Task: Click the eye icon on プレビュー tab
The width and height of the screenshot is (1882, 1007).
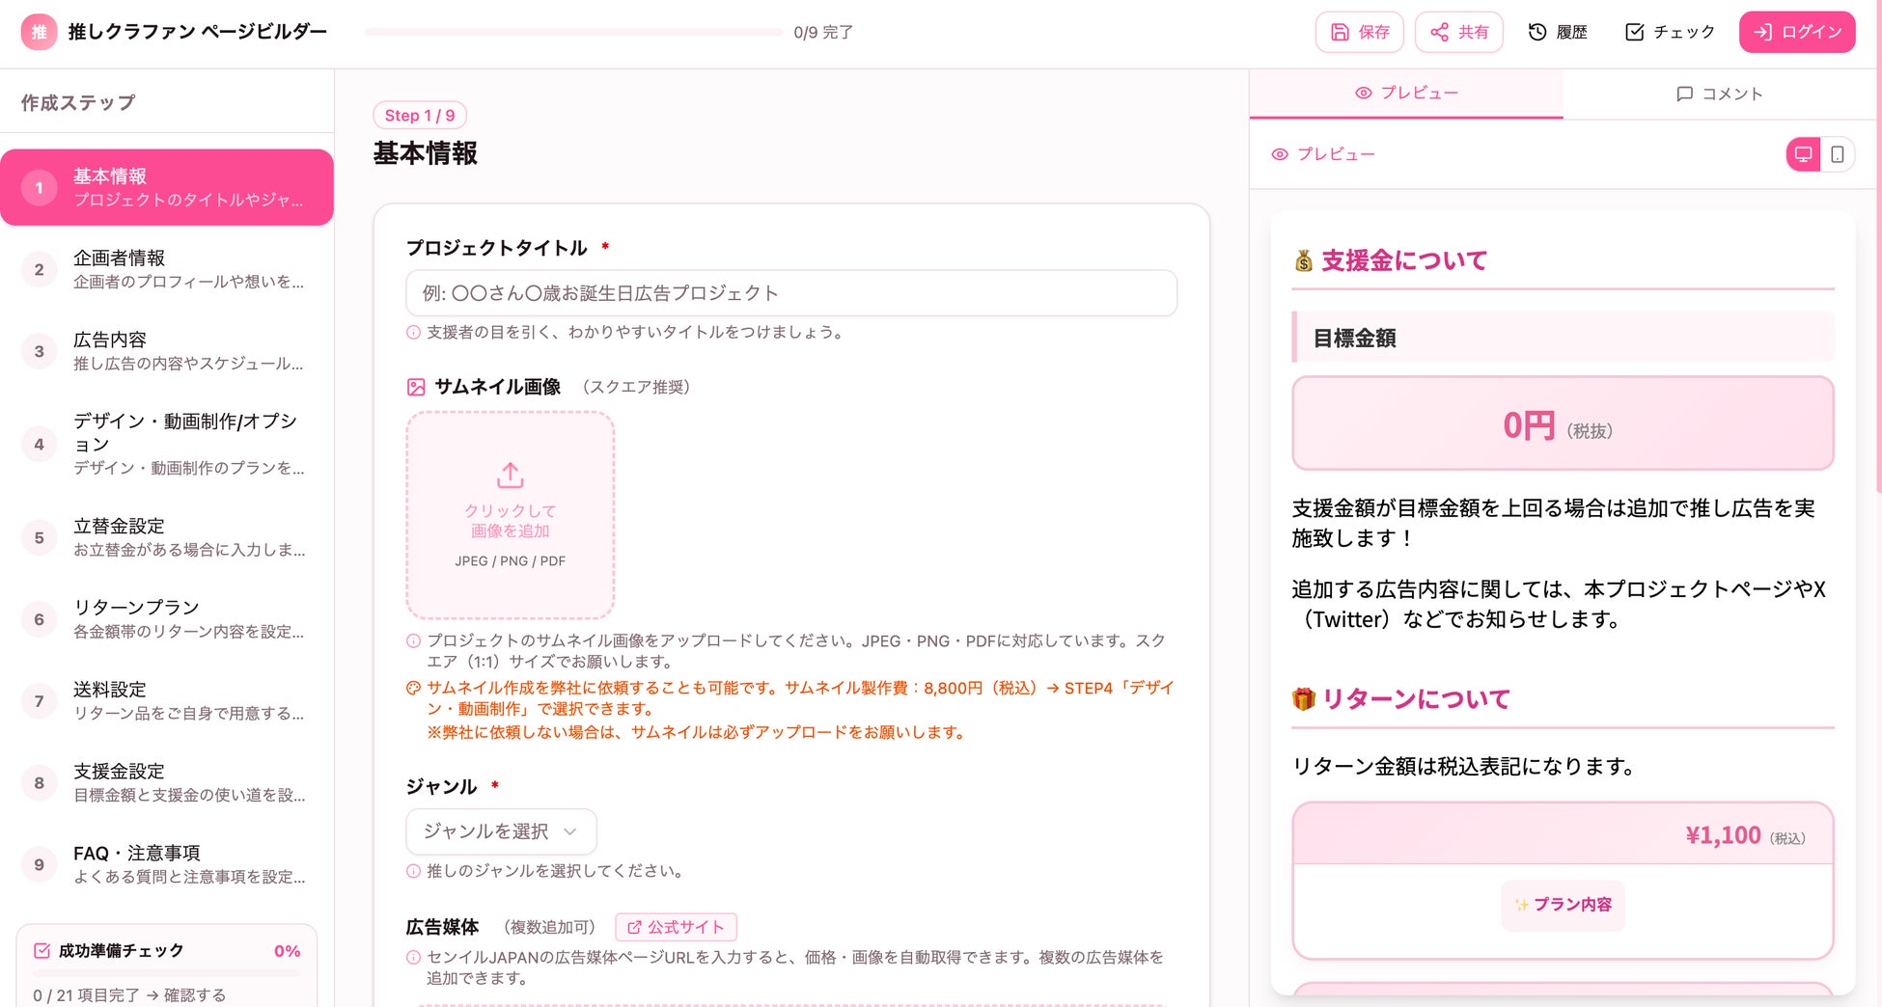Action: pos(1364,93)
